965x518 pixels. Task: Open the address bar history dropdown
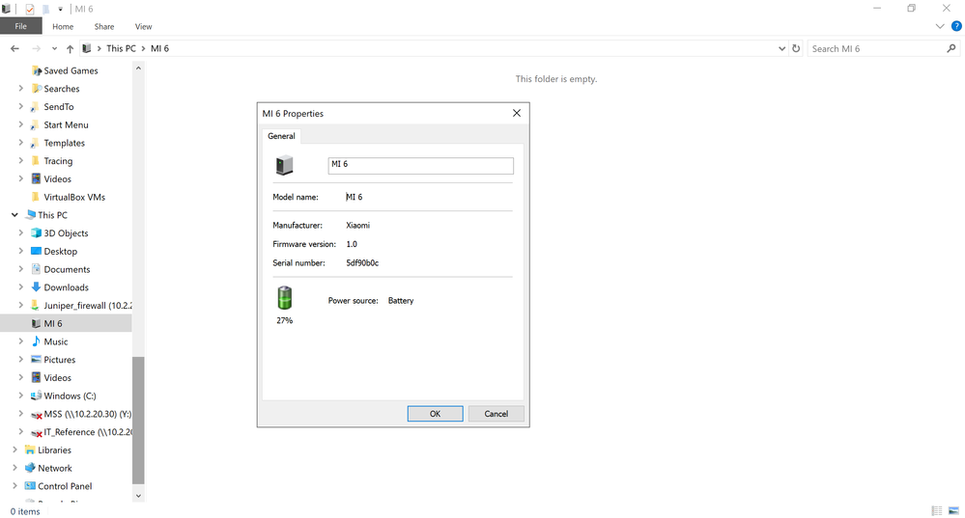[x=781, y=48]
